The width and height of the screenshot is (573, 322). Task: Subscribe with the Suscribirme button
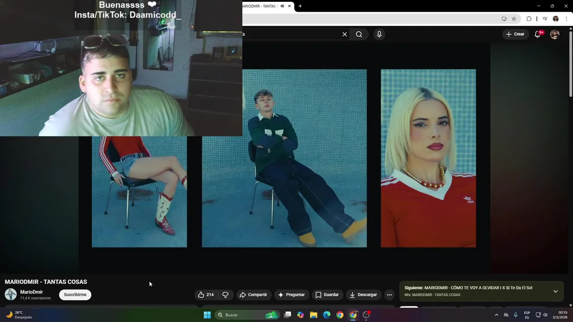(x=75, y=295)
